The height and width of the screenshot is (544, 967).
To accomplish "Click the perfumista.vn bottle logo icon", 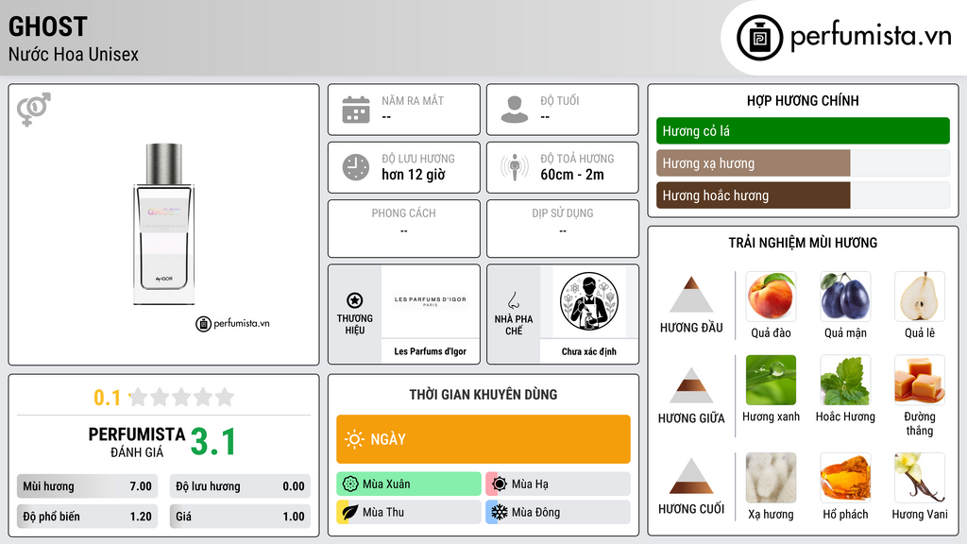I will [759, 38].
